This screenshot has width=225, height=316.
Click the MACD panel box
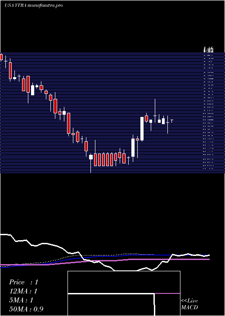click(124, 293)
